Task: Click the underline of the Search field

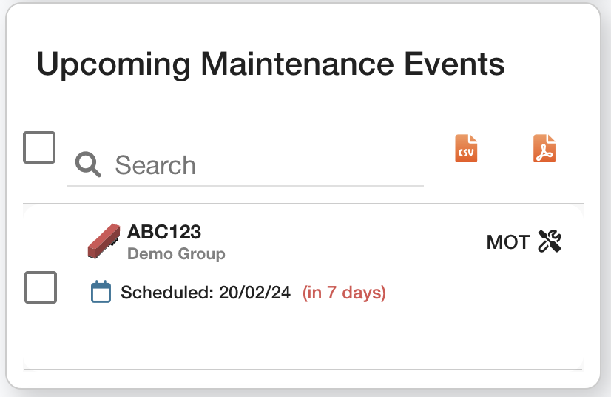Action: [246, 185]
